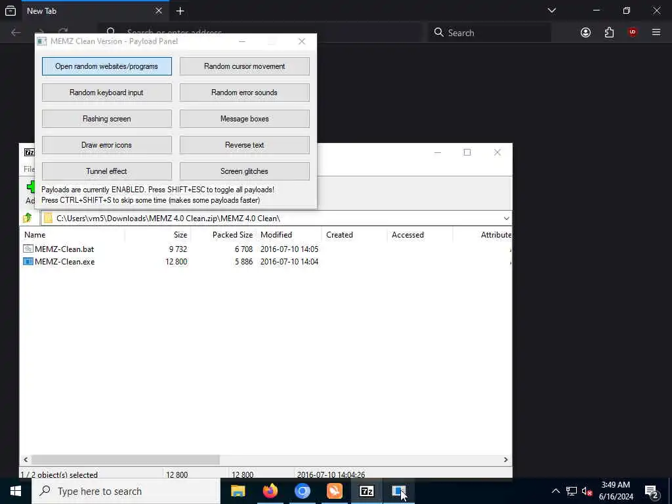Click the 7-Zip scrollbar right arrow
This screenshot has width=672, height=504.
(506, 459)
